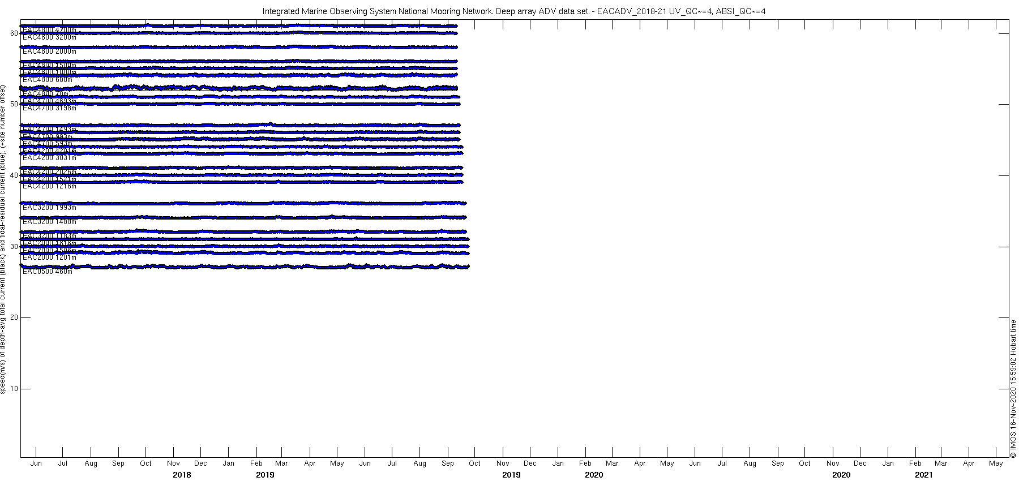Click the IMOS 16-Nov-2020 copyright timestamp text
The width and height of the screenshot is (1019, 481).
[1014, 389]
